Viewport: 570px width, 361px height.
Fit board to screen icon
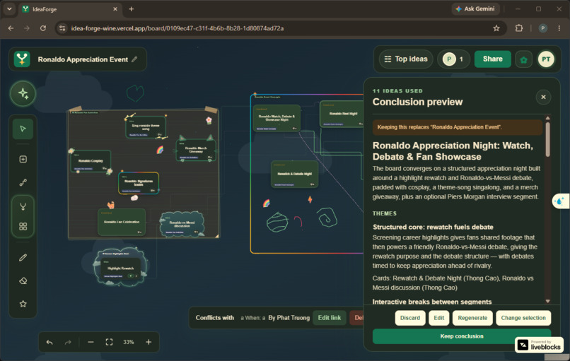109,342
